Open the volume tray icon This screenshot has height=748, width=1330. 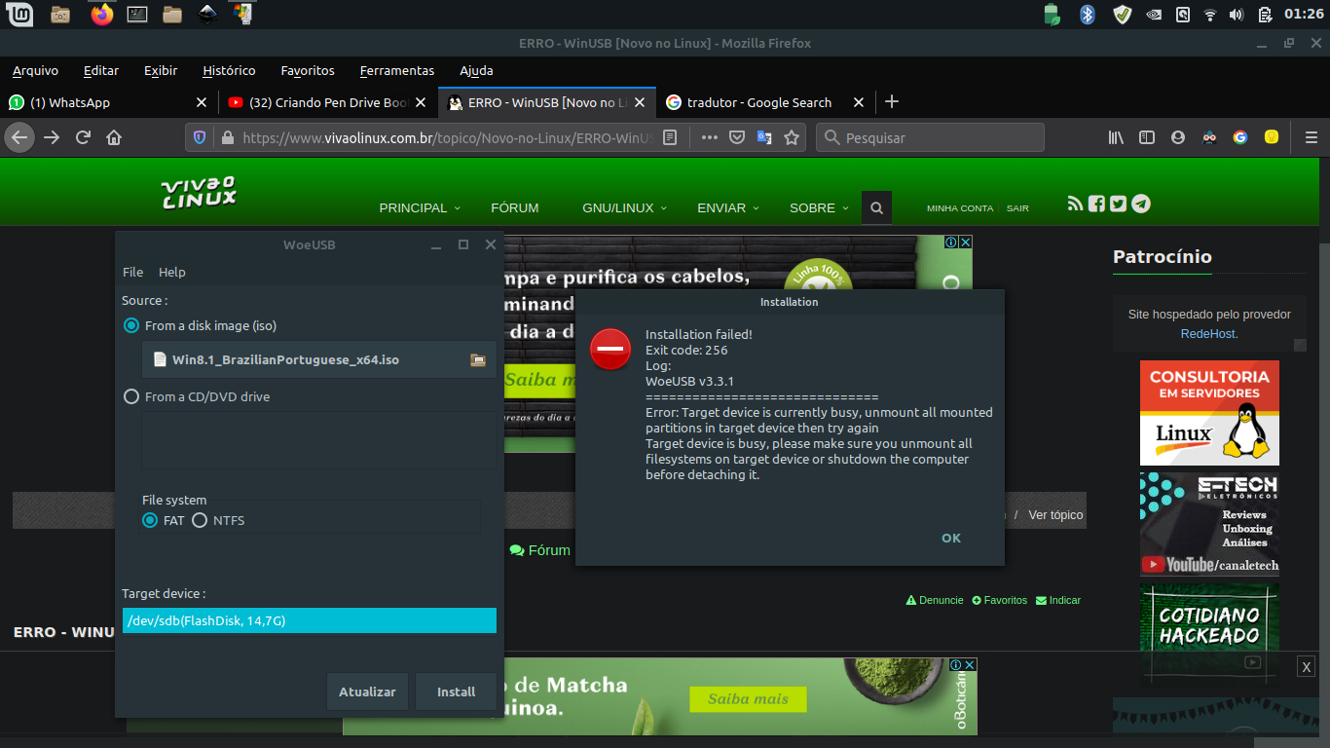[x=1237, y=15]
